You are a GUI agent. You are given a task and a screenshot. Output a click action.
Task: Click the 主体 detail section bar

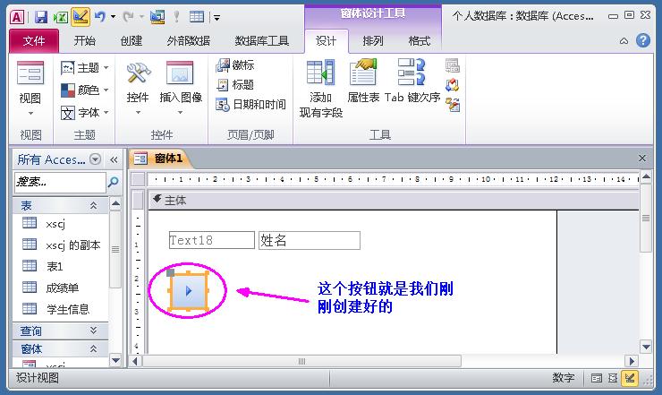coord(394,200)
